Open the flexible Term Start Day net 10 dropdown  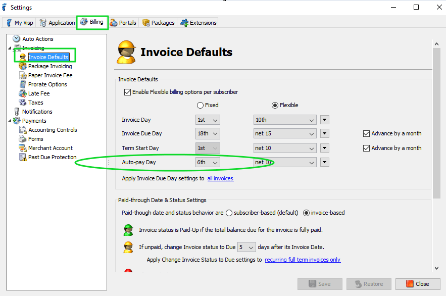click(285, 148)
